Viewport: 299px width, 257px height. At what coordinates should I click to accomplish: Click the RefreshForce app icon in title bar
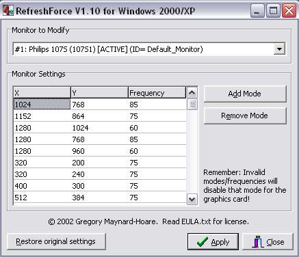[x=8, y=11]
